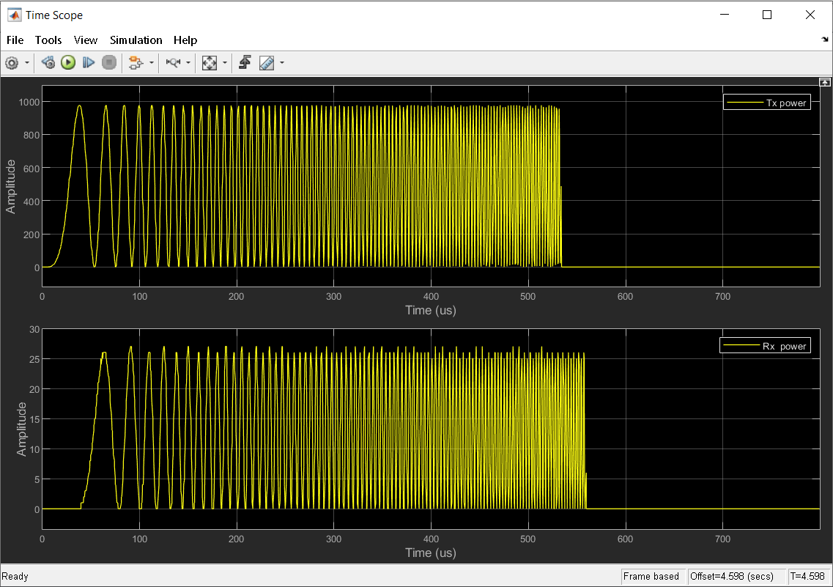Select the Zoom tool icon
The image size is (833, 587).
tap(173, 63)
